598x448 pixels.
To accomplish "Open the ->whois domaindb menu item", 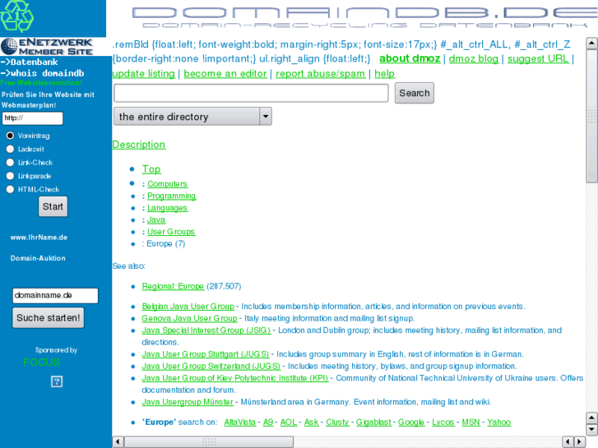I will pyautogui.click(x=42, y=73).
